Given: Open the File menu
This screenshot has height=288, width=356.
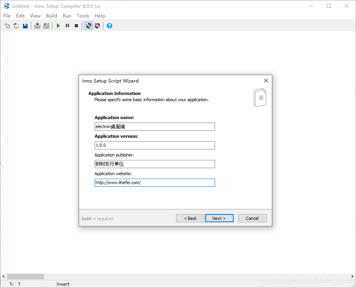Looking at the screenshot, I should point(7,16).
